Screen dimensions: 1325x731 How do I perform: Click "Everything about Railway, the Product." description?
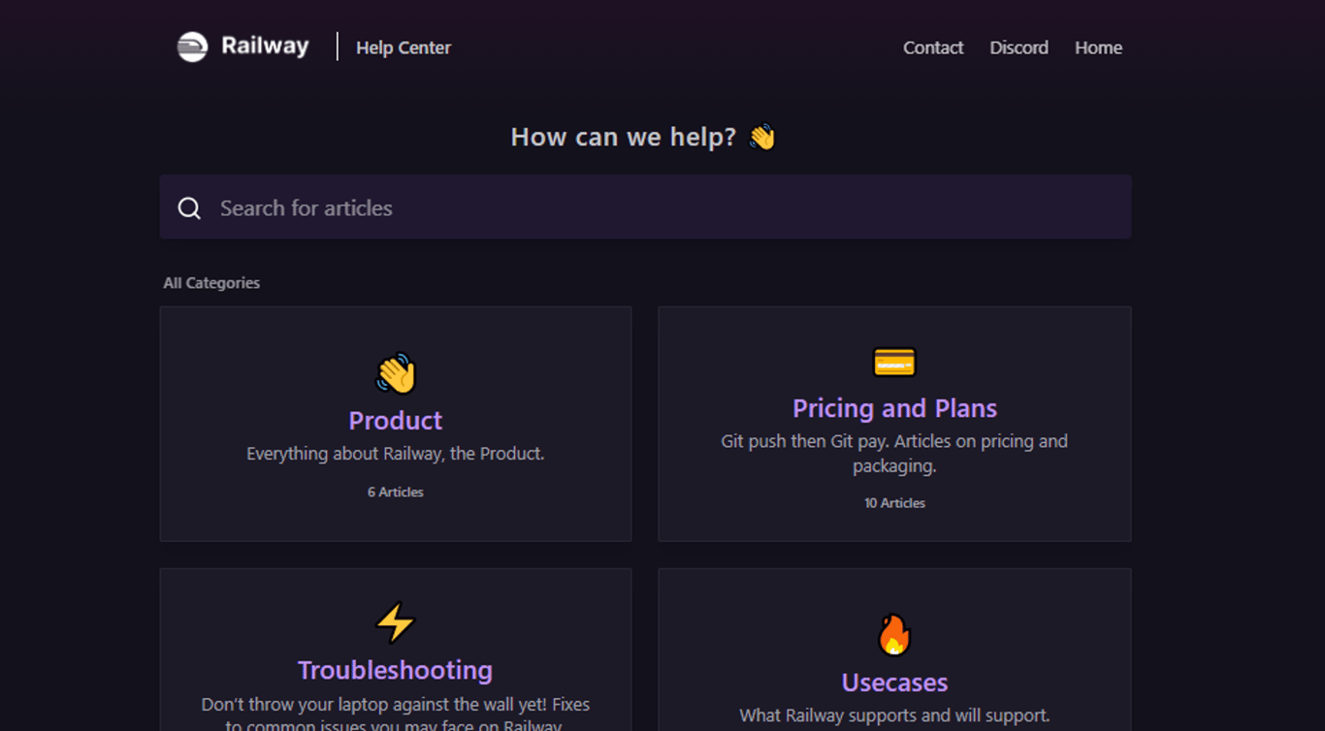click(396, 454)
